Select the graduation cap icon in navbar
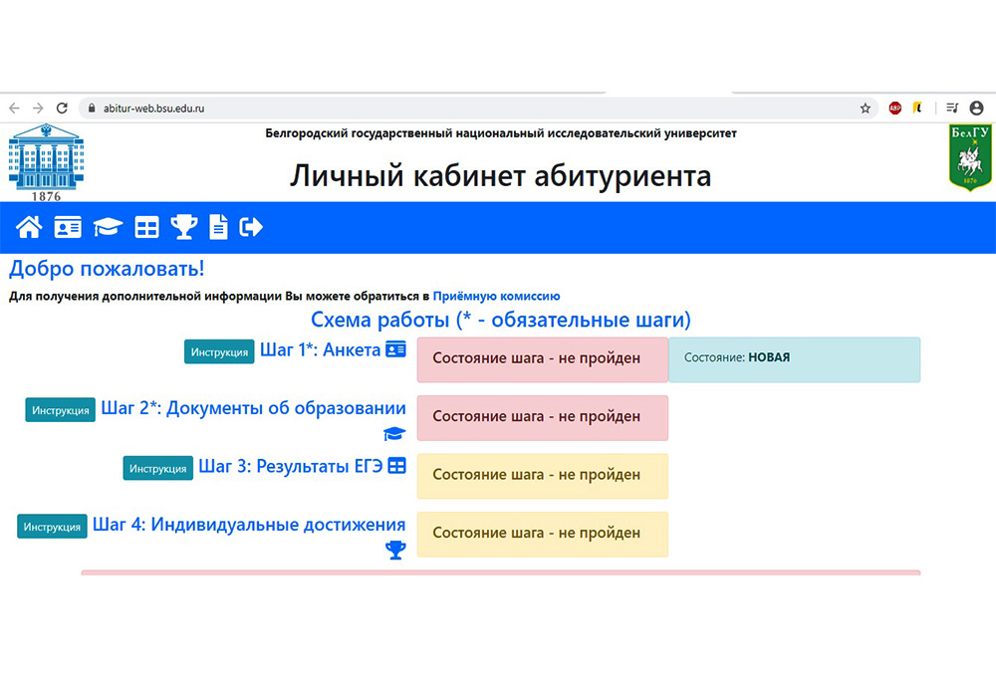The width and height of the screenshot is (996, 674). click(108, 228)
